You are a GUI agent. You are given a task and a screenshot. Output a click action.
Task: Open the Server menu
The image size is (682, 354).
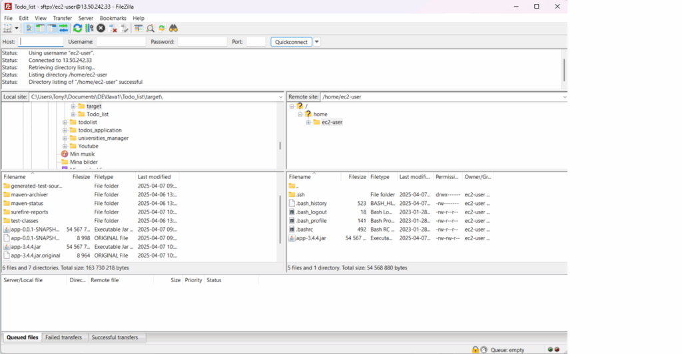(86, 18)
